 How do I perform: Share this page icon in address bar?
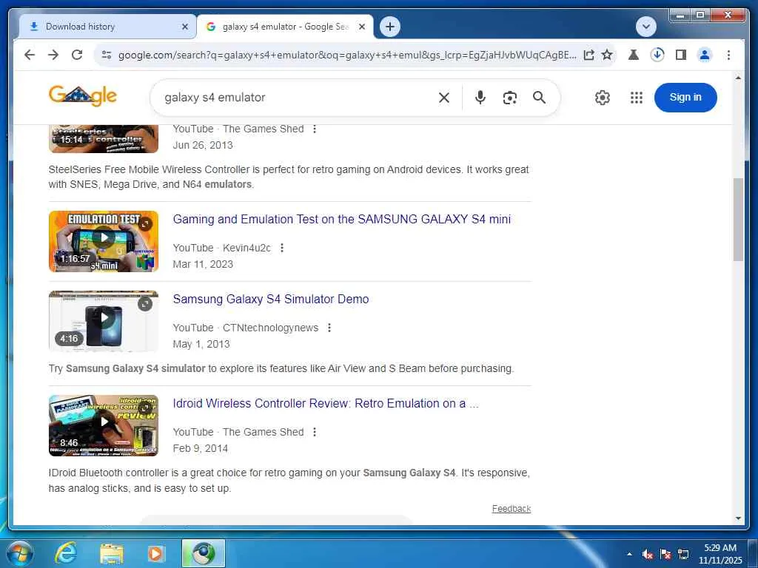point(588,55)
